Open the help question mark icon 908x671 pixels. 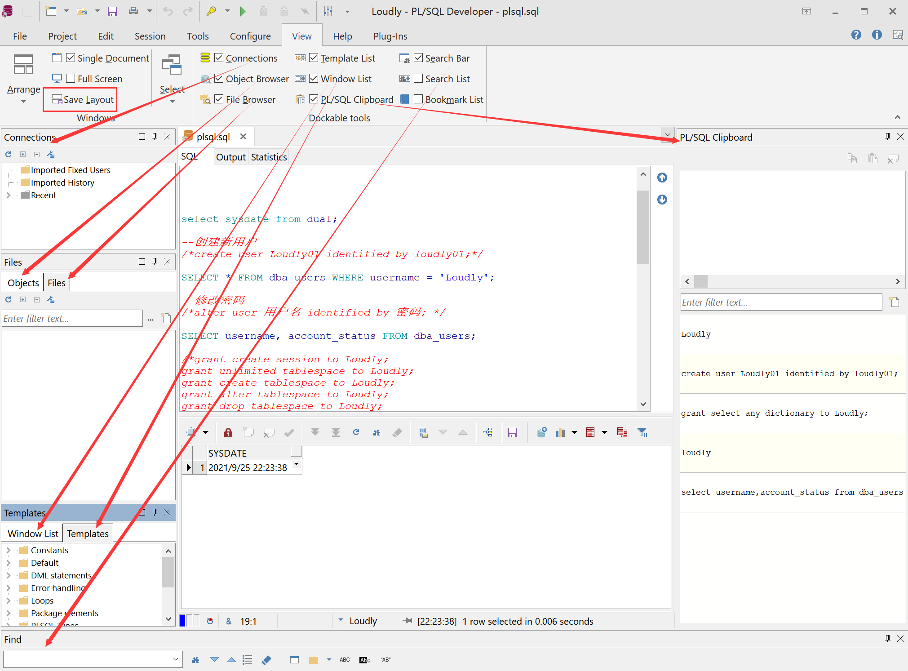pyautogui.click(x=856, y=35)
